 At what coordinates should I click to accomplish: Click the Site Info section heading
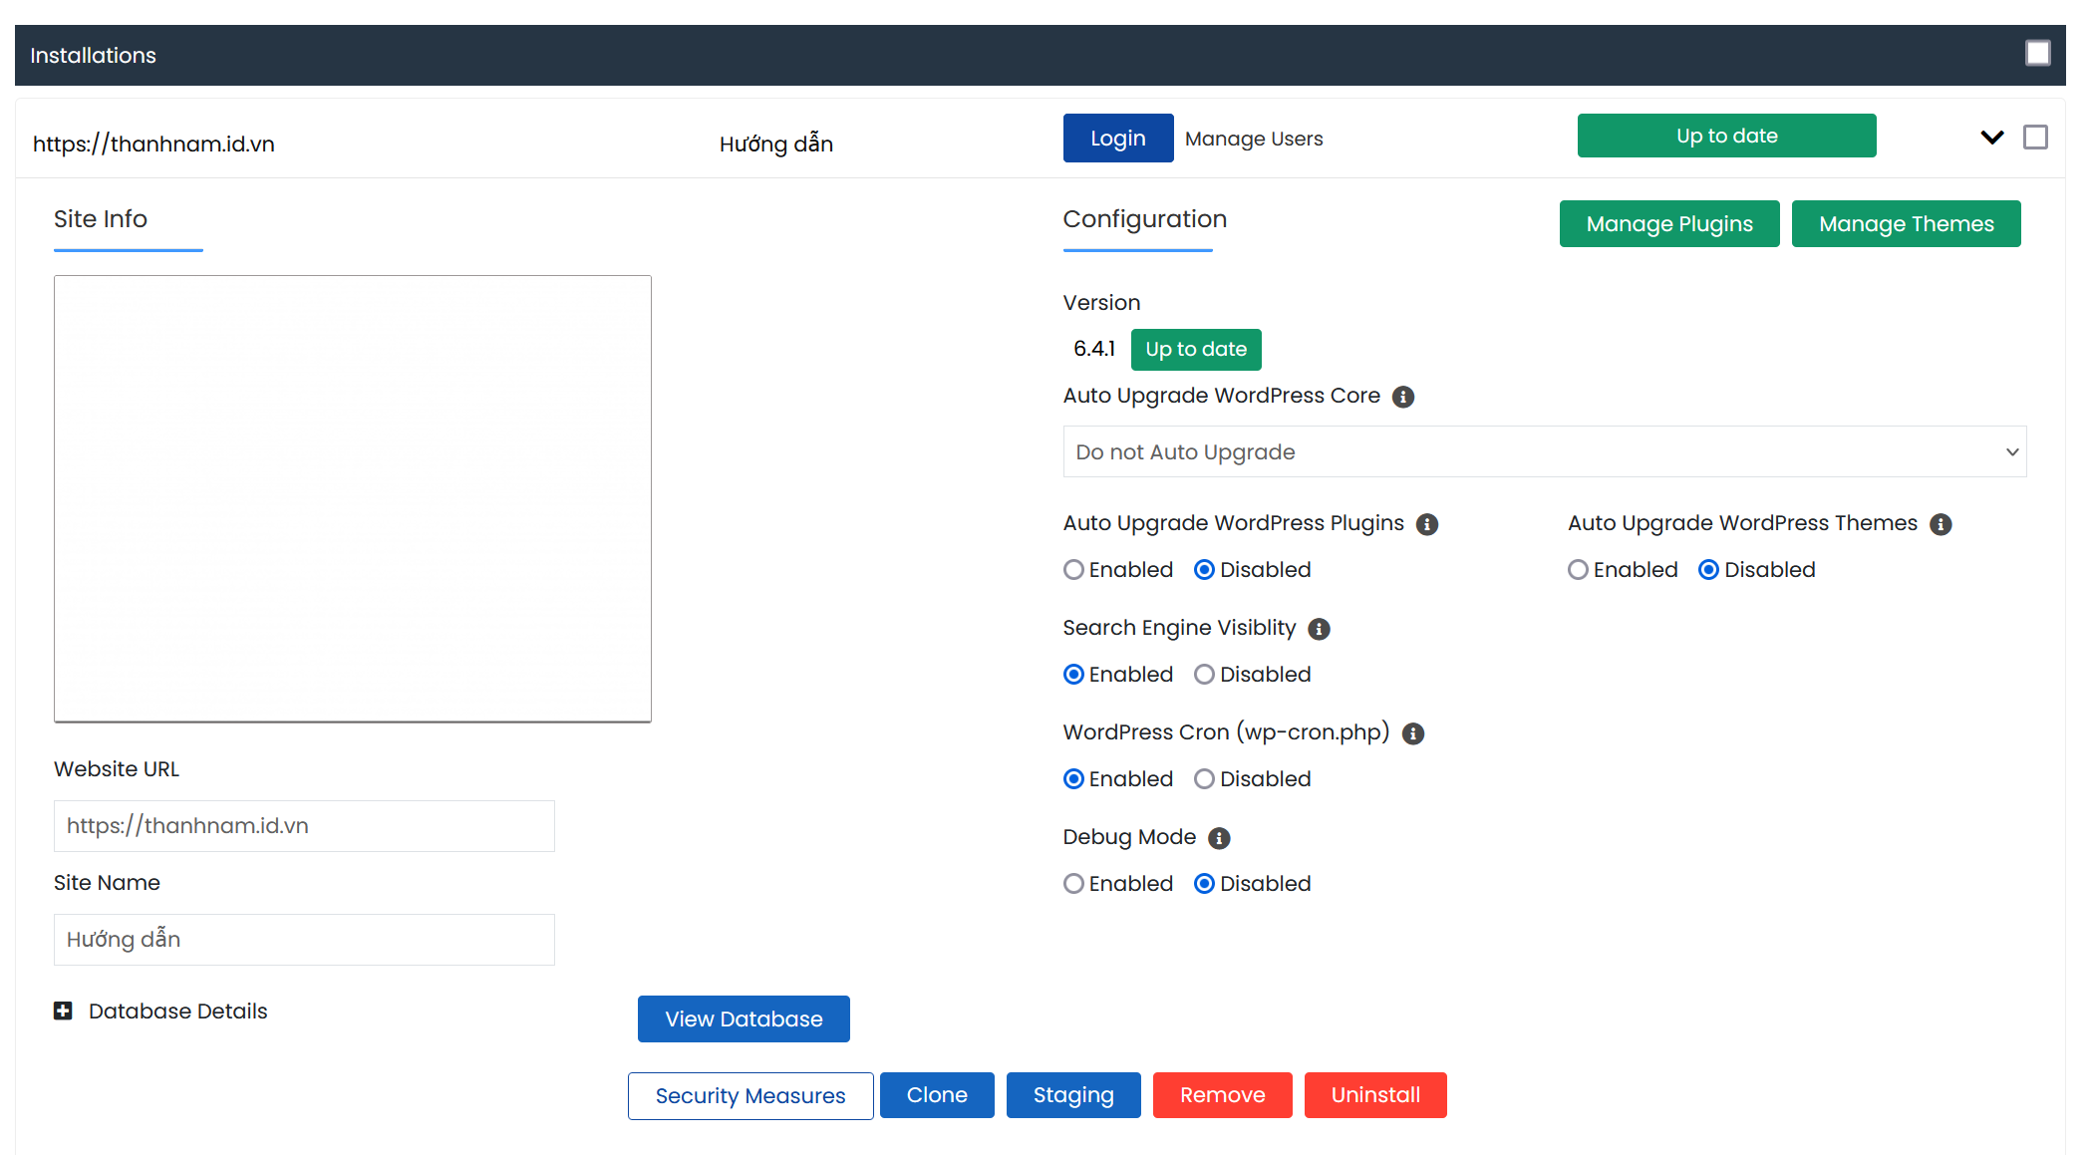tap(101, 219)
